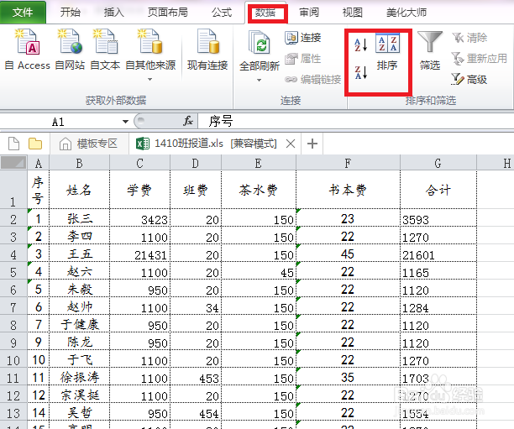Viewport: 514px width, 429px height.
Task: Select the 书本费 header cell
Action: click(x=349, y=190)
